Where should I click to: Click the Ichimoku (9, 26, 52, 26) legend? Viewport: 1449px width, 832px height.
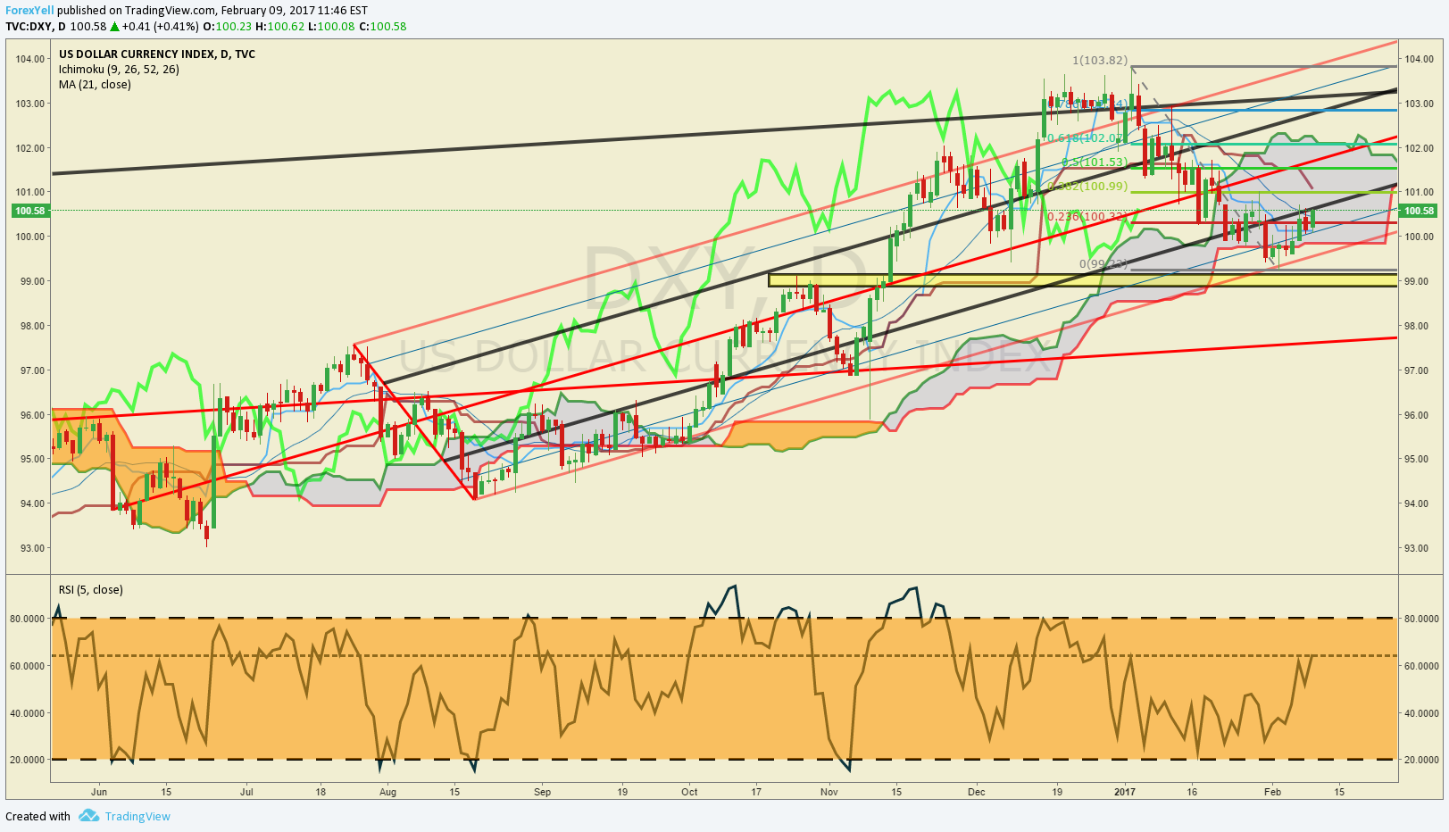(x=119, y=69)
